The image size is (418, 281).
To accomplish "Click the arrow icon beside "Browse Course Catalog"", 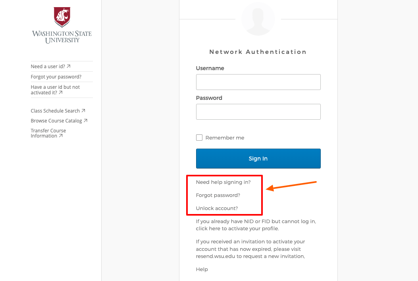I will (86, 120).
